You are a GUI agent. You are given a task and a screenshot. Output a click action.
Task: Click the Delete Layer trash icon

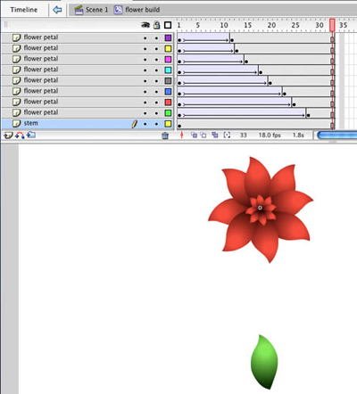(x=165, y=135)
